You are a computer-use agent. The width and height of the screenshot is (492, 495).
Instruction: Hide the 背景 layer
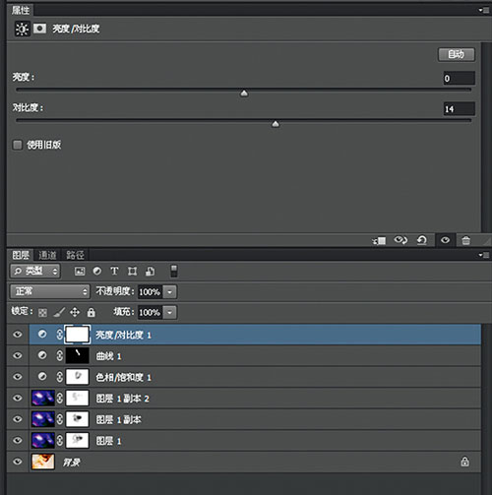18,462
